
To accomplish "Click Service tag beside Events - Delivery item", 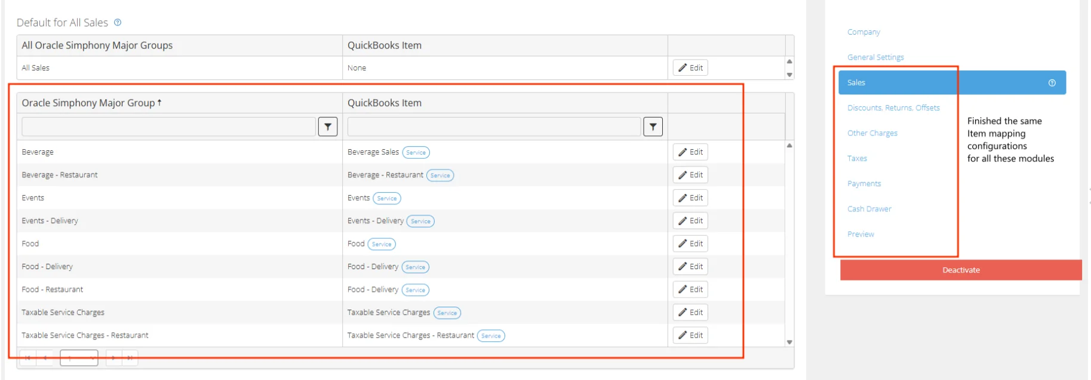I will point(420,221).
